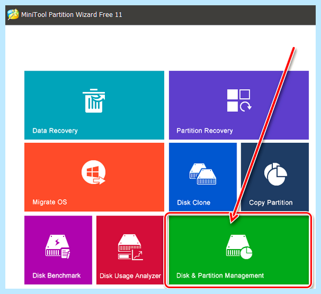This screenshot has width=321, height=294.
Task: Launch Disk Clone via its label
Action: (194, 203)
